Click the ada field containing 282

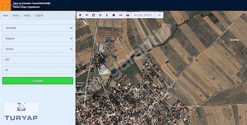pyautogui.click(x=38, y=60)
